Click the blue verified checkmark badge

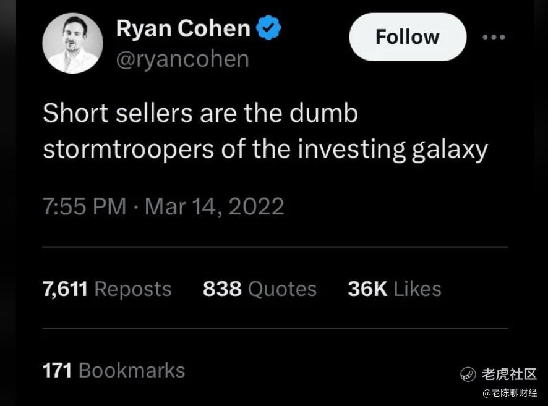(x=268, y=28)
